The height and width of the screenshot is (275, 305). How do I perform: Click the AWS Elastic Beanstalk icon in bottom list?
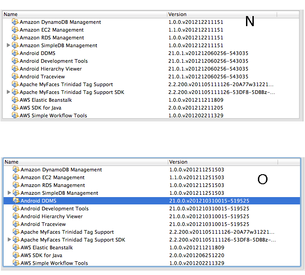pos(16,247)
